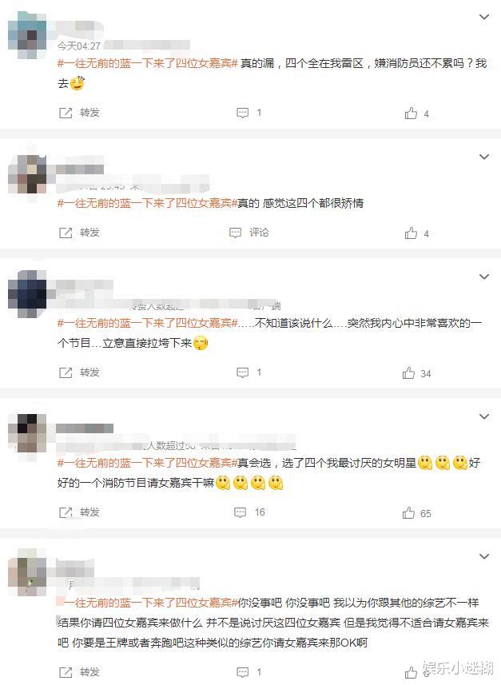Open the chevron menu on the 感觉这四个都很矫情 post
Viewport: 501px width, 685px height.
pyautogui.click(x=484, y=157)
